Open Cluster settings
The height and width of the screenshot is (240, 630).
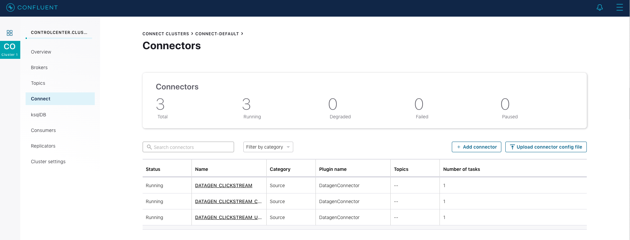click(x=48, y=162)
